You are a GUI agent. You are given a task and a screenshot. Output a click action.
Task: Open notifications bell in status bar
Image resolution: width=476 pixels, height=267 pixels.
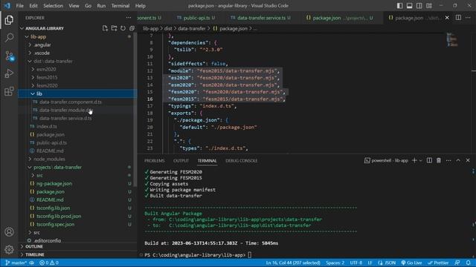pos(469,263)
